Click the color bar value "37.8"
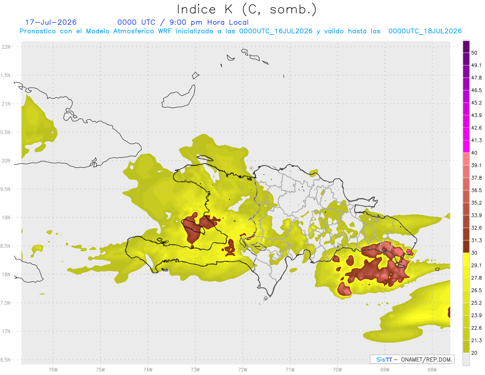This screenshot has height=375, width=485. (476, 178)
